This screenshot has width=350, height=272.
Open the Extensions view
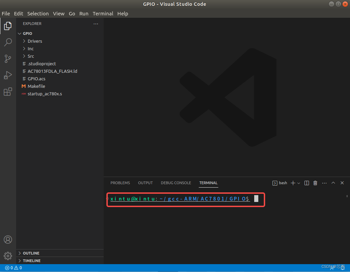[8, 92]
